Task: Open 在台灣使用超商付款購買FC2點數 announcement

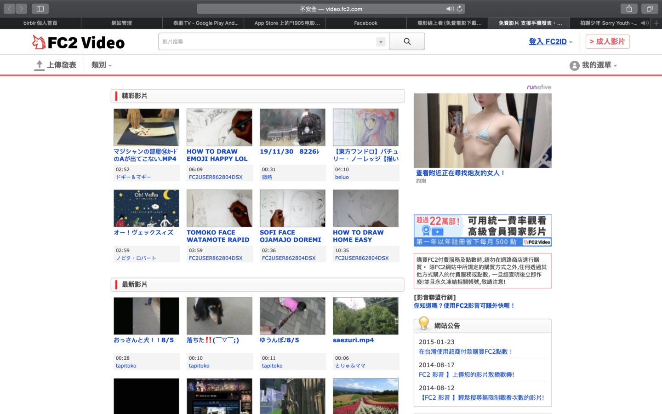Action: 466,351
